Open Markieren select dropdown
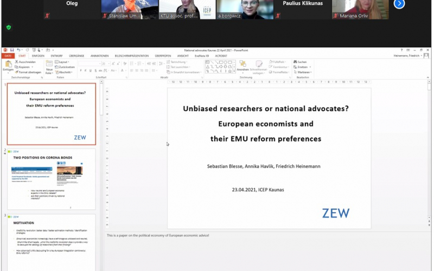434x271 pixels. pyautogui.click(x=303, y=72)
